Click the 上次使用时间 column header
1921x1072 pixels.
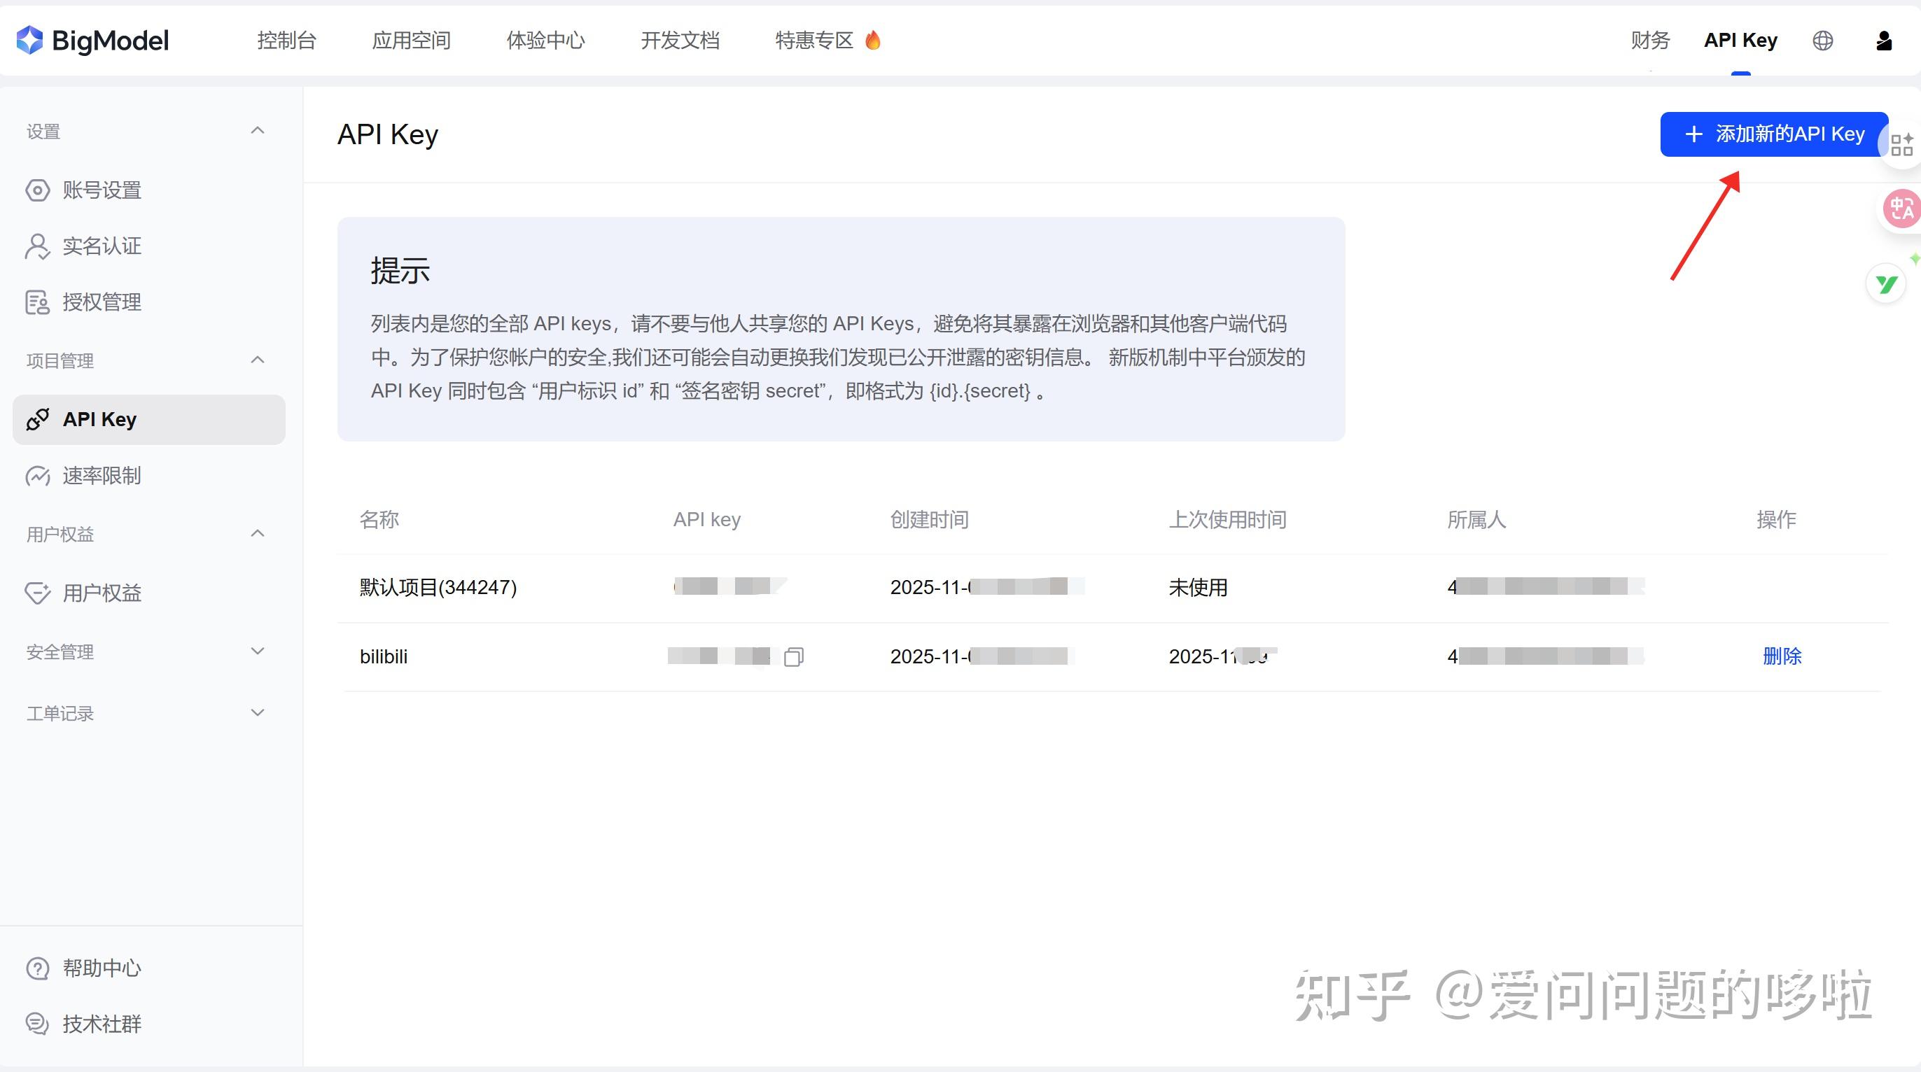tap(1227, 520)
